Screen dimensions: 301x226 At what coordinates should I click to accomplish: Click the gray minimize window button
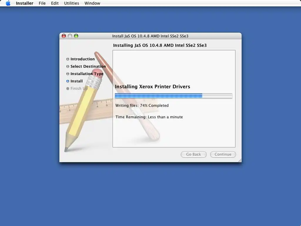[x=70, y=36]
